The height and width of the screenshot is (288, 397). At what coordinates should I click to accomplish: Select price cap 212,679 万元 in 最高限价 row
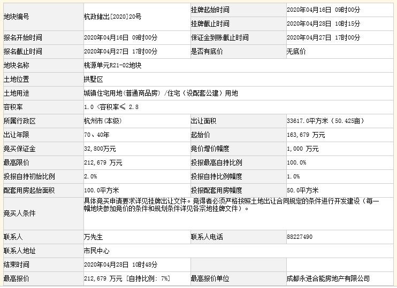pos(103,162)
